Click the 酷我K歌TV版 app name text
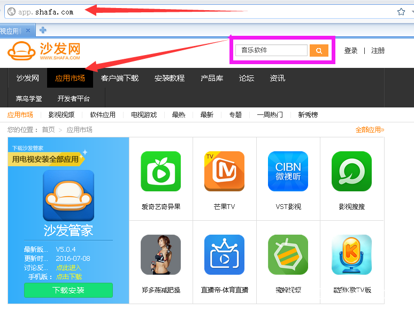The height and width of the screenshot is (310, 414). click(352, 290)
